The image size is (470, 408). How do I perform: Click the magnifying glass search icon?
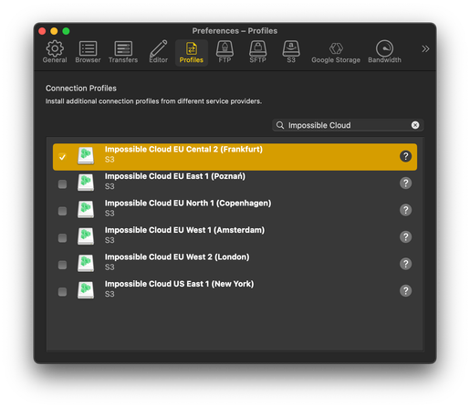(x=280, y=125)
